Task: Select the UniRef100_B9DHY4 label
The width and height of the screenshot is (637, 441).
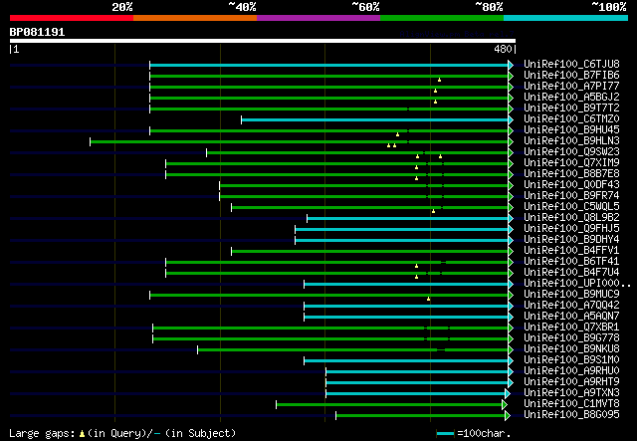Action: pyautogui.click(x=571, y=240)
